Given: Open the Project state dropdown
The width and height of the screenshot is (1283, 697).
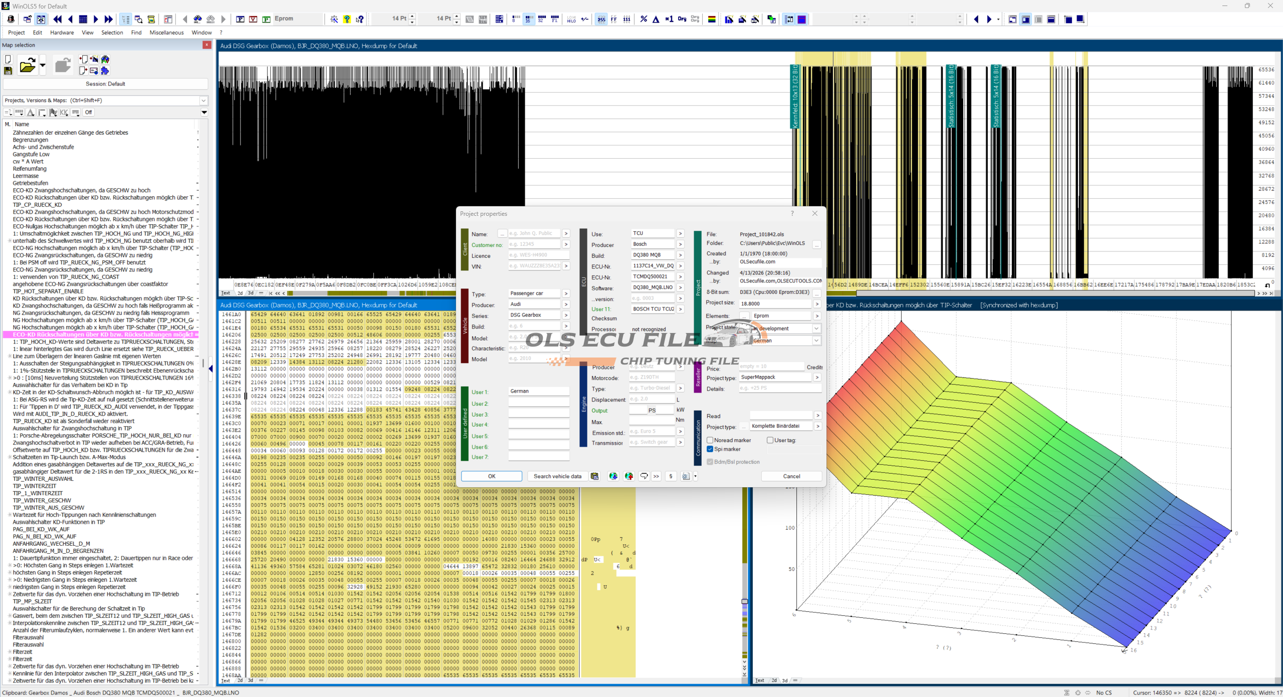Looking at the screenshot, I should click(x=816, y=328).
